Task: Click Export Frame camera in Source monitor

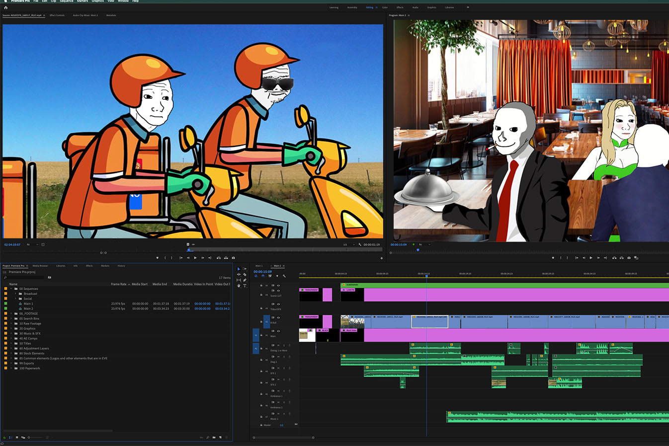Action: click(x=233, y=258)
